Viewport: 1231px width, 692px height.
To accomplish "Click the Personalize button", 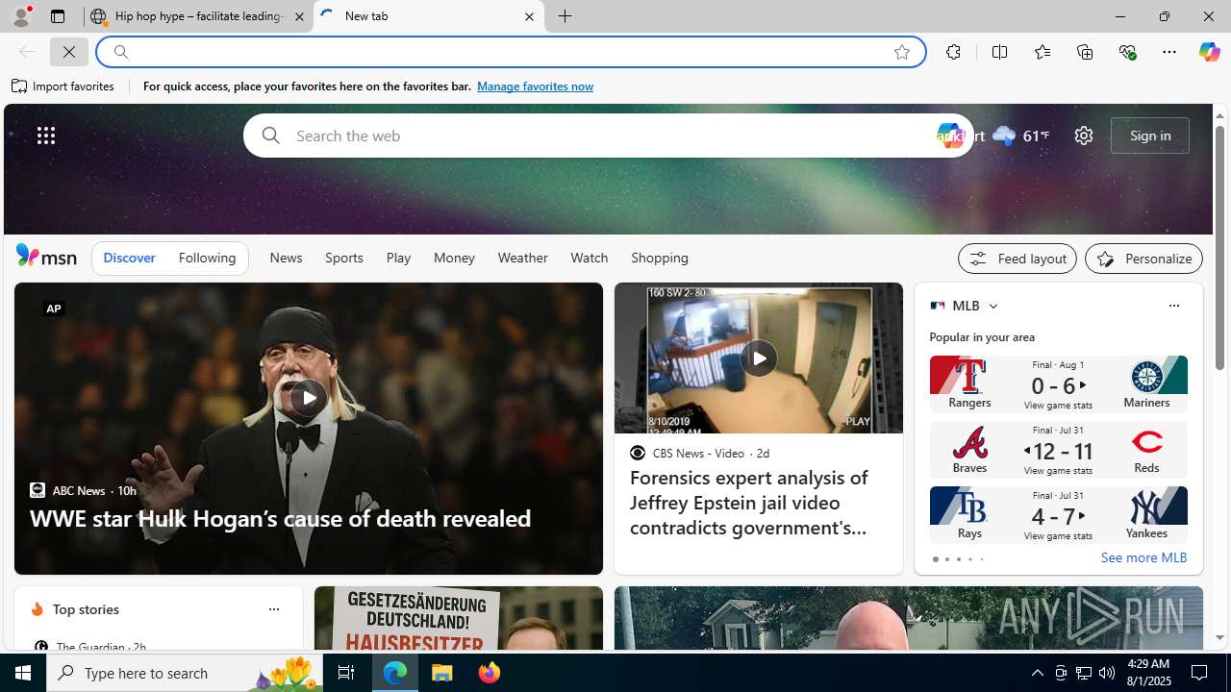I will click(1143, 259).
